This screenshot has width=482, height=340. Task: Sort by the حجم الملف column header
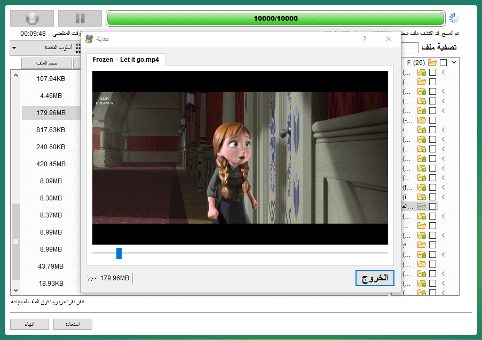point(47,63)
